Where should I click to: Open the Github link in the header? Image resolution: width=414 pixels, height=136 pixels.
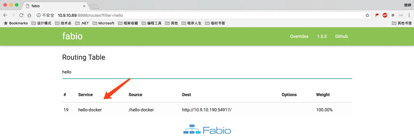point(341,37)
